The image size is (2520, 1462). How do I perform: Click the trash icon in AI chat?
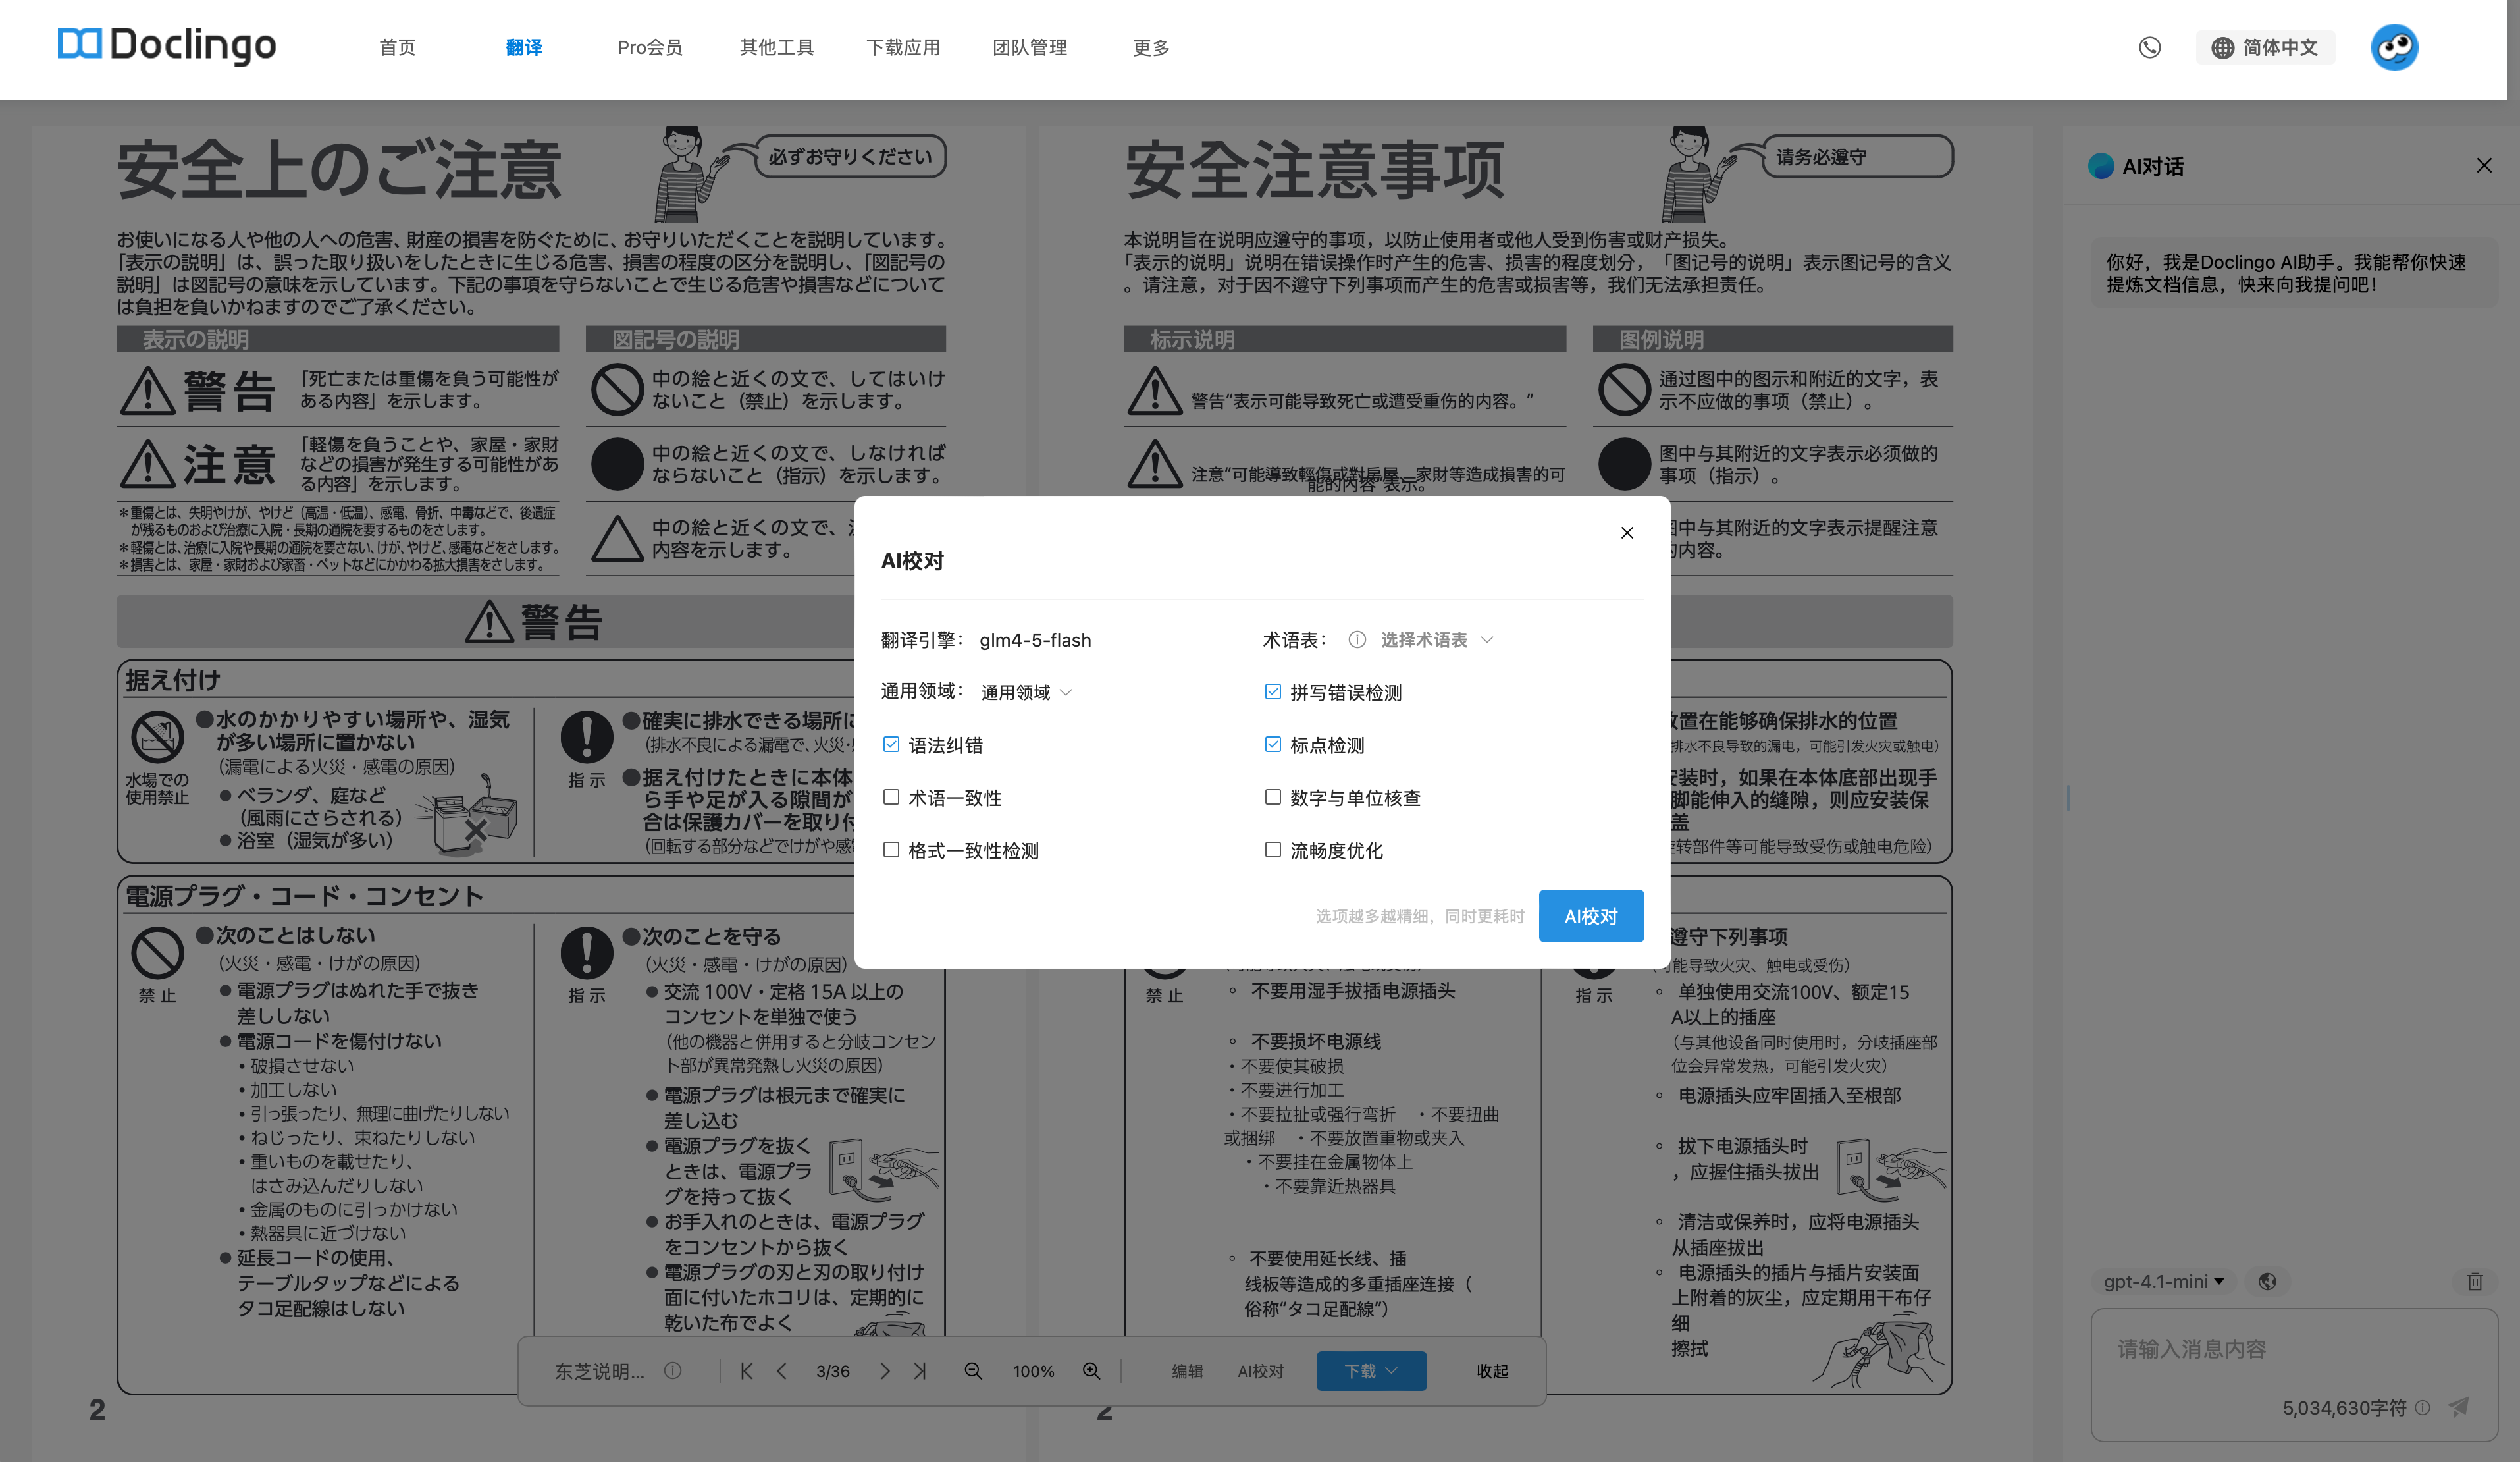coord(2474,1281)
